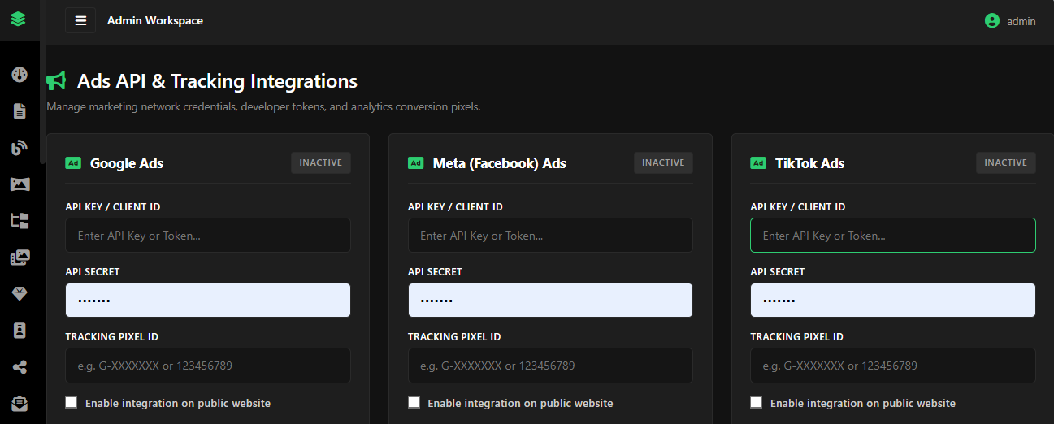Image resolution: width=1054 pixels, height=424 pixels.
Task: Open the contact badge sidebar icon
Action: point(20,331)
